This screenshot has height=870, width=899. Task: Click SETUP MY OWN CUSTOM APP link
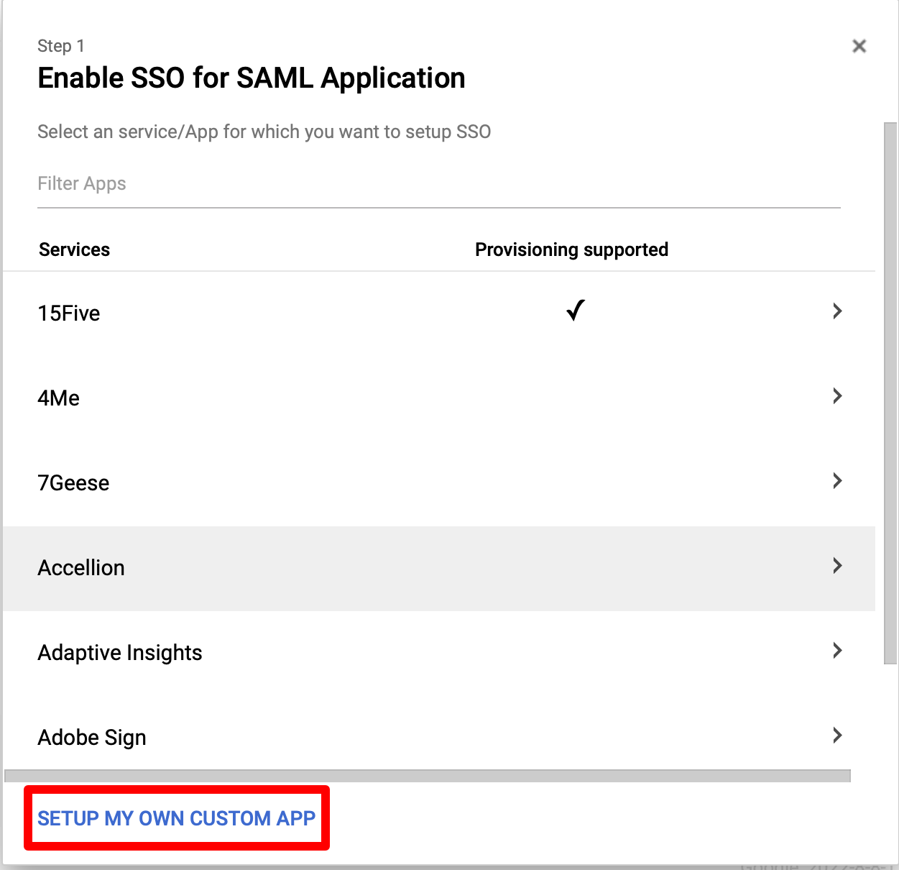point(177,818)
